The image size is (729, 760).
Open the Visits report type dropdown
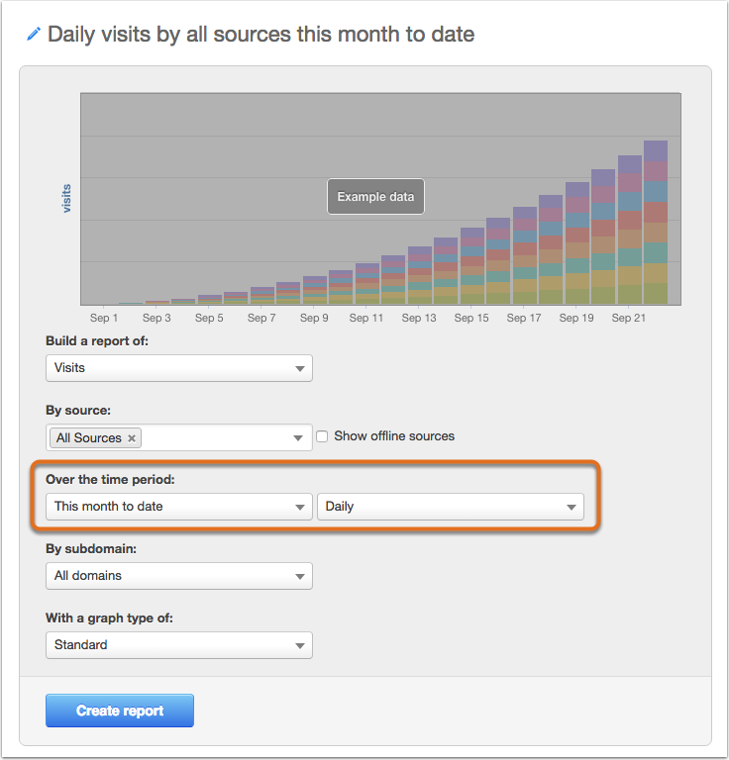point(179,368)
